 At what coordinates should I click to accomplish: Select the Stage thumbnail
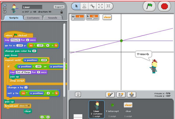point(78,117)
